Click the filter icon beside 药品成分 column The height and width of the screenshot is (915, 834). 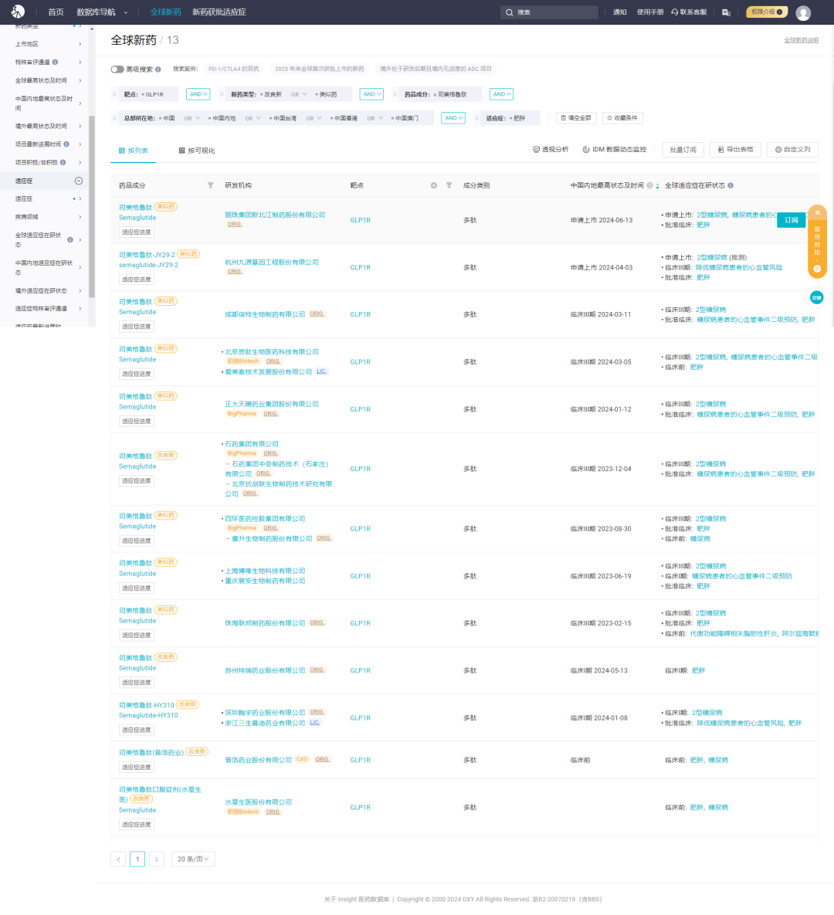[211, 185]
